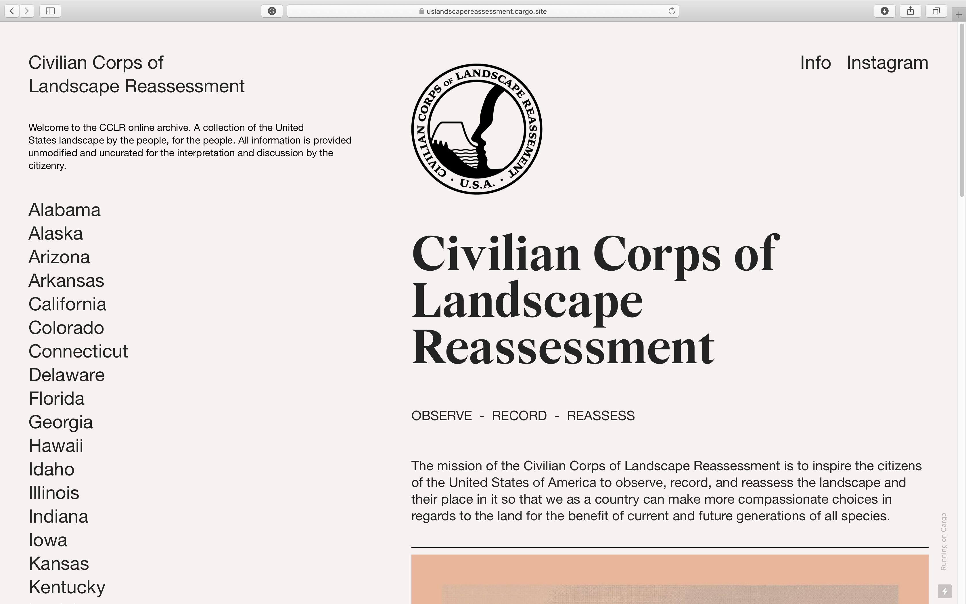The image size is (966, 604).
Task: Click the lock icon in address bar
Action: 421,11
